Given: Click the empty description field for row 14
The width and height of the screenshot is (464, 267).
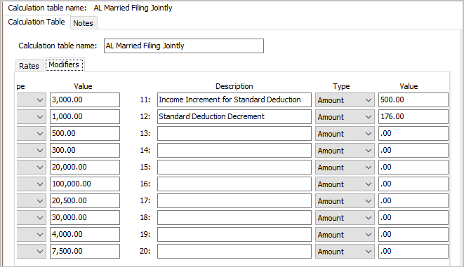Looking at the screenshot, I should [x=234, y=151].
